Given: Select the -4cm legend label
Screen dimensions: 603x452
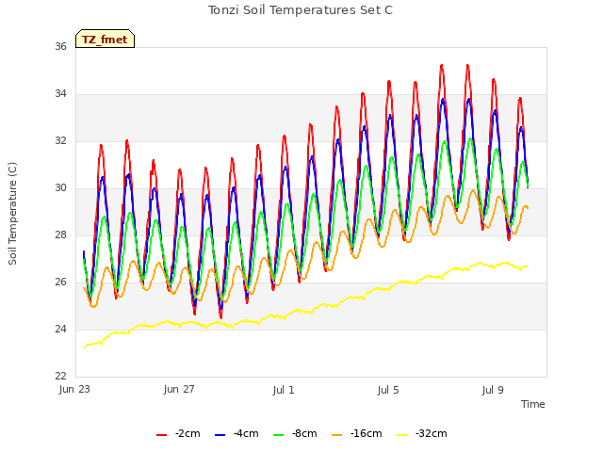Looking at the screenshot, I should 246,433.
